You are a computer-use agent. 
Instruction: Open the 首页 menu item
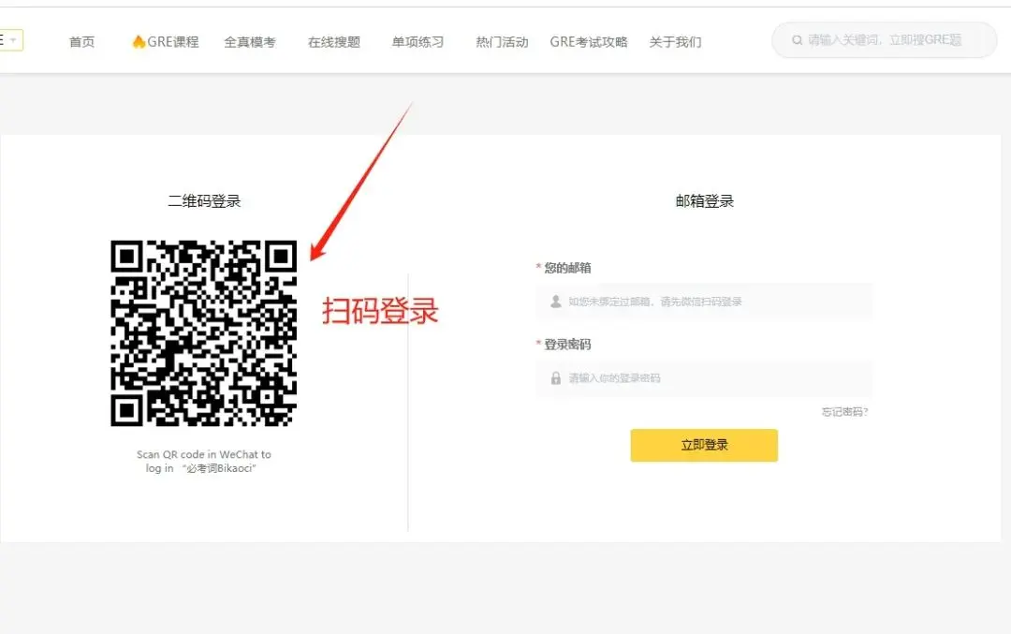click(81, 42)
